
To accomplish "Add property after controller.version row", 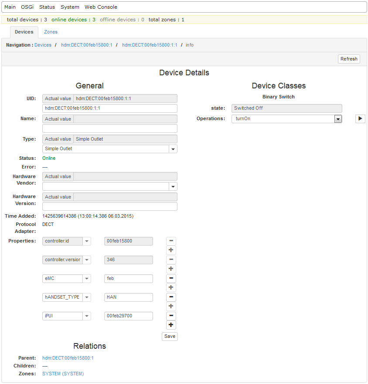I will [x=171, y=269].
